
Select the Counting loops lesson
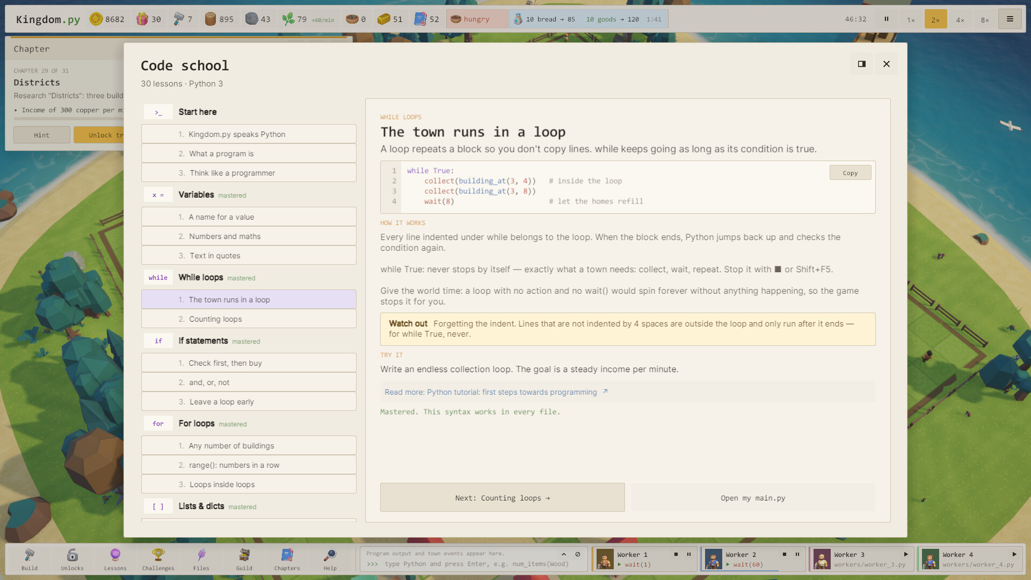pyautogui.click(x=249, y=319)
